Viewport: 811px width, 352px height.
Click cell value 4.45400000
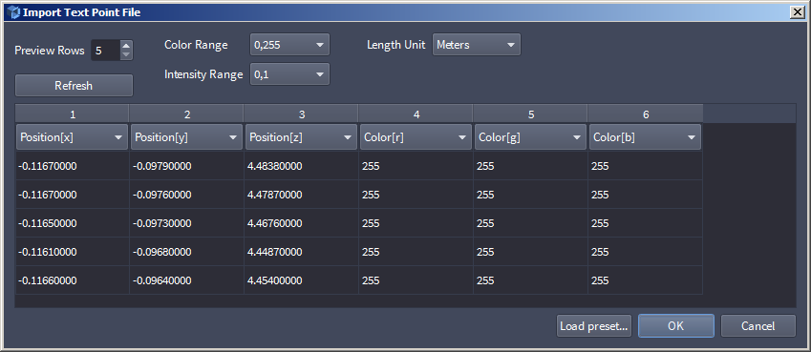point(302,280)
